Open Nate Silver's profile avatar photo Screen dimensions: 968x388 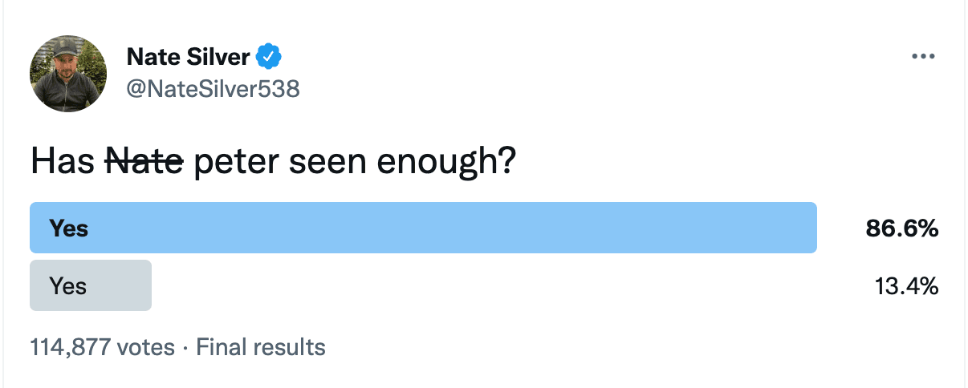[x=69, y=74]
